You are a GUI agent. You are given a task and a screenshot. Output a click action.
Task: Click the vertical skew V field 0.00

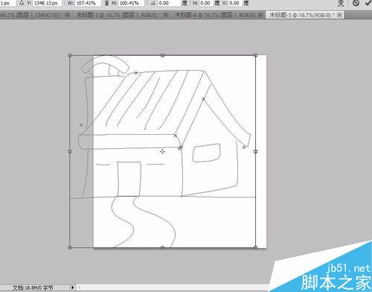coord(234,3)
